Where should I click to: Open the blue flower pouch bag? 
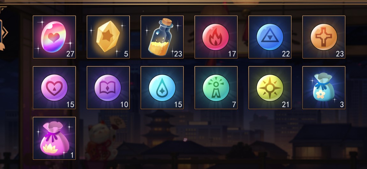[324, 88]
